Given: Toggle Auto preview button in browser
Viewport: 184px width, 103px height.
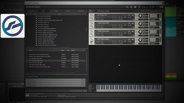Looking at the screenshot, I should [85, 91].
